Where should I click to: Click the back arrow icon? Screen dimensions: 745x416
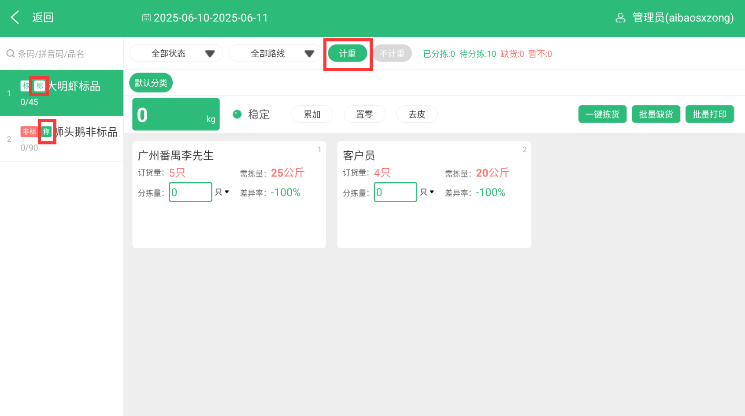coord(15,18)
